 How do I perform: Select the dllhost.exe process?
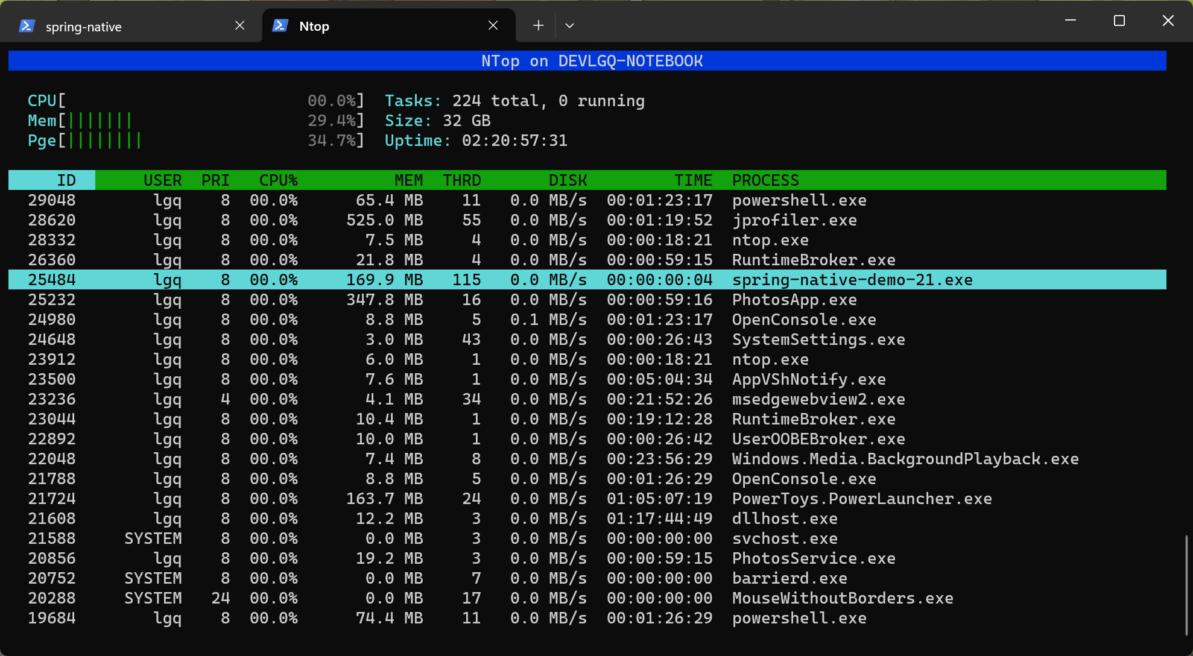pyautogui.click(x=587, y=519)
